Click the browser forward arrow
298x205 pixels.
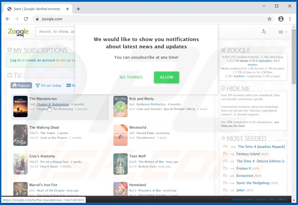[x=17, y=19]
